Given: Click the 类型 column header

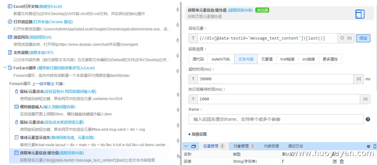Looking at the screenshot, I should (x=236, y=154).
